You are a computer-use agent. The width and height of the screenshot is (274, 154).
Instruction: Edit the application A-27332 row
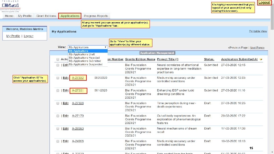point(66,78)
